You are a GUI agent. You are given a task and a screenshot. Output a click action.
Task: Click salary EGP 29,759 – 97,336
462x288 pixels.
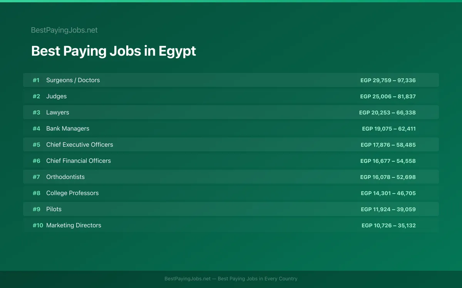pyautogui.click(x=388, y=80)
